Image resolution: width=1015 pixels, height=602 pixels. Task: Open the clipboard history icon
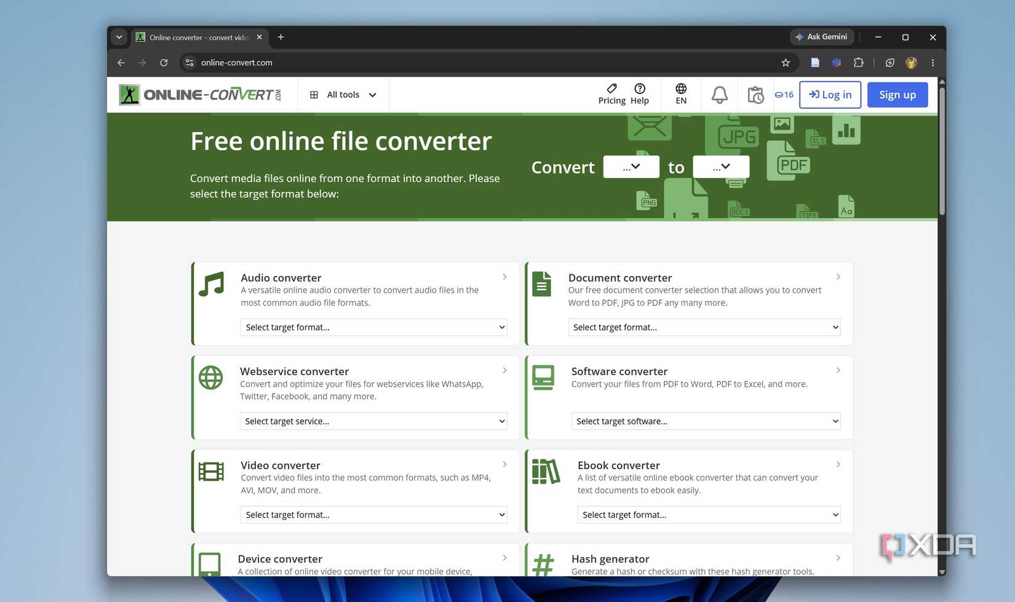pyautogui.click(x=755, y=95)
